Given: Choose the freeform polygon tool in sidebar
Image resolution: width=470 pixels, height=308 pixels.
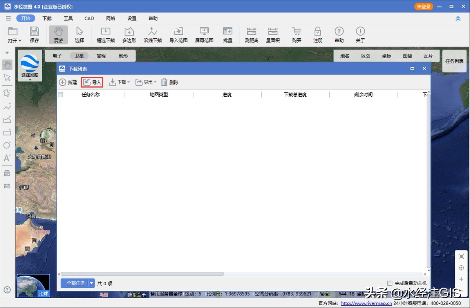Looking at the screenshot, I should (7, 93).
